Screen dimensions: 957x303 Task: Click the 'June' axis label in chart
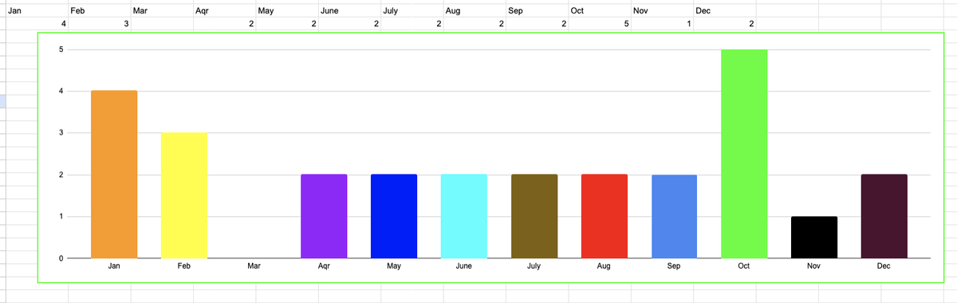[x=463, y=266]
